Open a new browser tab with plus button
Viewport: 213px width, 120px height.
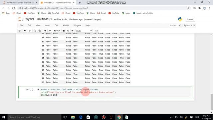coord(80,3)
